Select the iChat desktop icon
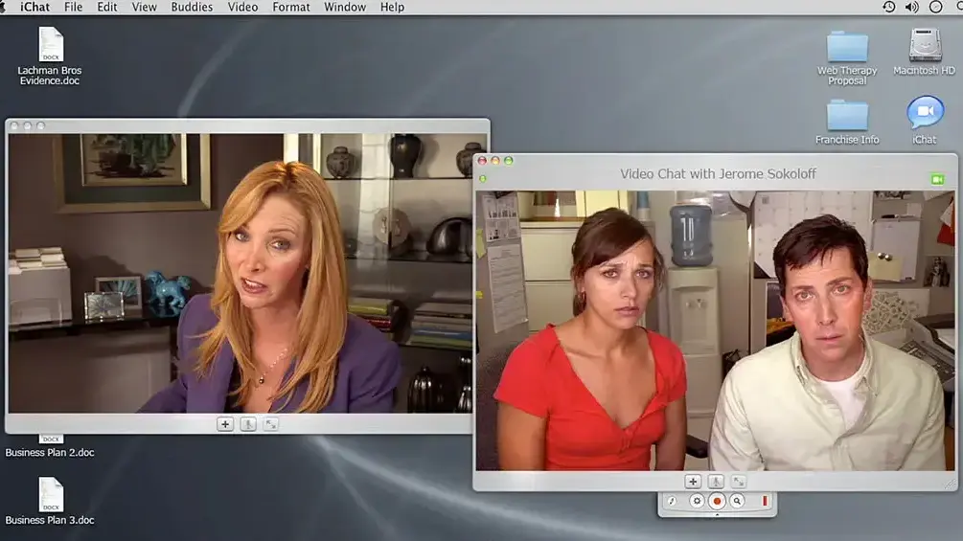 tap(925, 113)
